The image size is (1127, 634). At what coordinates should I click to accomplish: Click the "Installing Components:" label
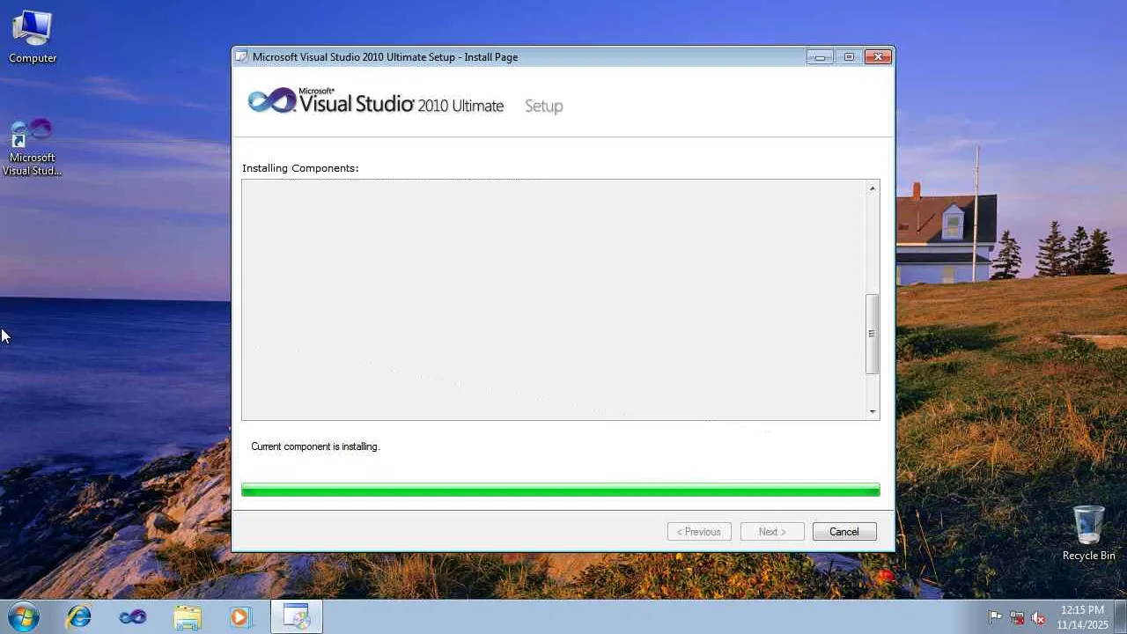pyautogui.click(x=300, y=168)
